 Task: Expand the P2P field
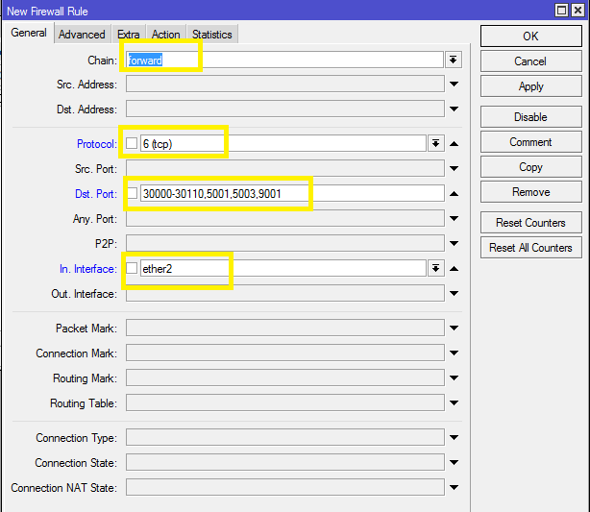point(455,243)
